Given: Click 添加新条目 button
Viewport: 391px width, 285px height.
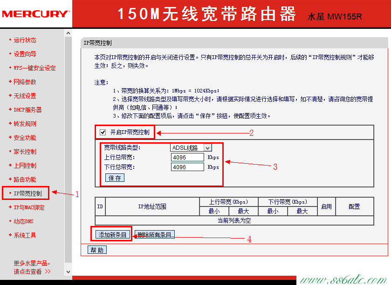Looking at the screenshot, I should (112, 234).
